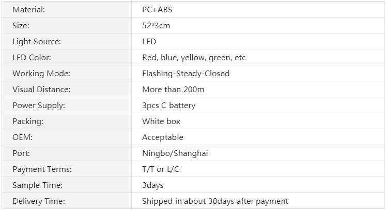Select the 52*3cm size value
This screenshot has width=386, height=210.
pos(156,26)
